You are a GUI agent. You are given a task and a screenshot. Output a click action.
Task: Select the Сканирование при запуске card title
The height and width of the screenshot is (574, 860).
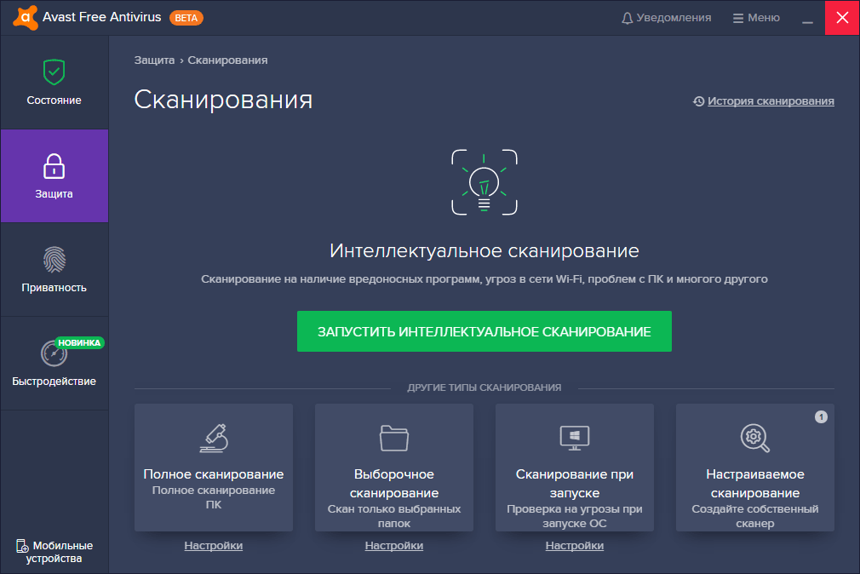pyautogui.click(x=575, y=484)
